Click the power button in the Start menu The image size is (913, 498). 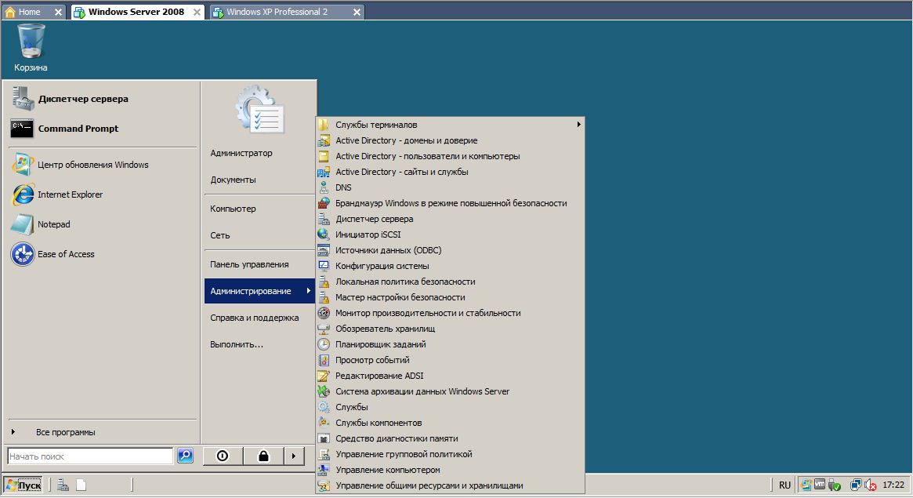(x=223, y=456)
